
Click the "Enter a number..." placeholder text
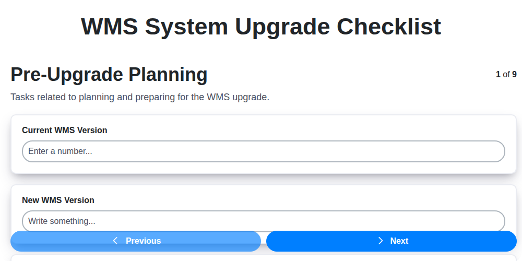click(x=60, y=151)
